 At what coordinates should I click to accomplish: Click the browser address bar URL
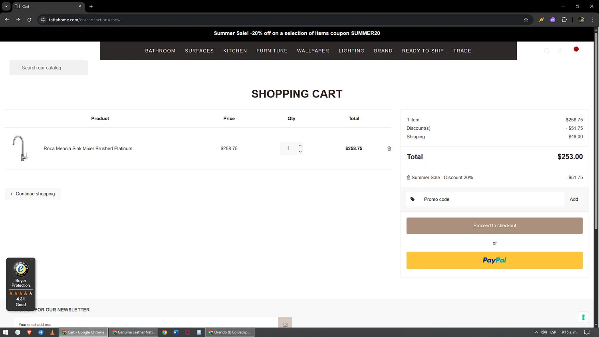[x=85, y=20]
